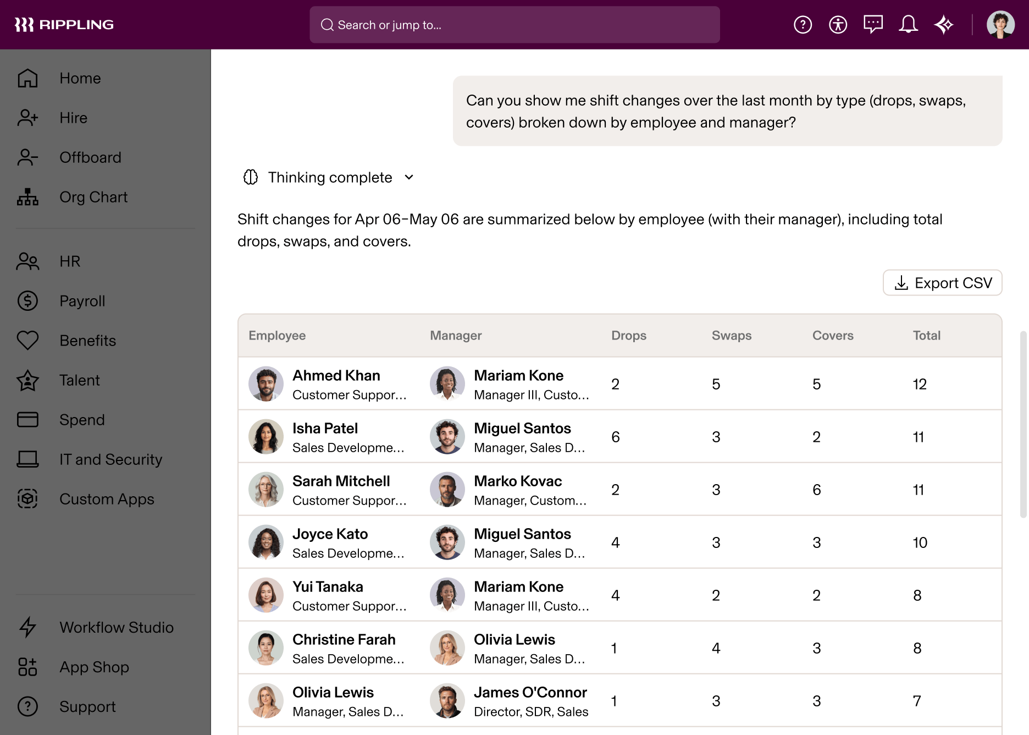Click the Benefits heart icon
This screenshot has width=1029, height=735.
[27, 341]
